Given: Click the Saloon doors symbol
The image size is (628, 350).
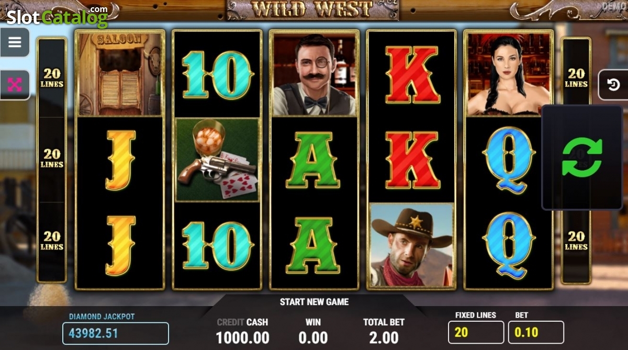Looking at the screenshot, I should click(120, 74).
